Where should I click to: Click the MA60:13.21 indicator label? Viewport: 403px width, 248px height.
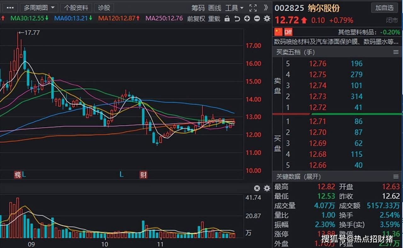coord(73,18)
